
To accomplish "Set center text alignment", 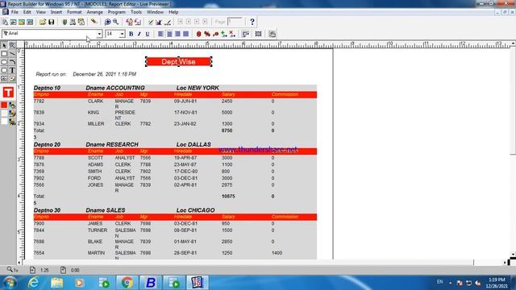I will [169, 34].
